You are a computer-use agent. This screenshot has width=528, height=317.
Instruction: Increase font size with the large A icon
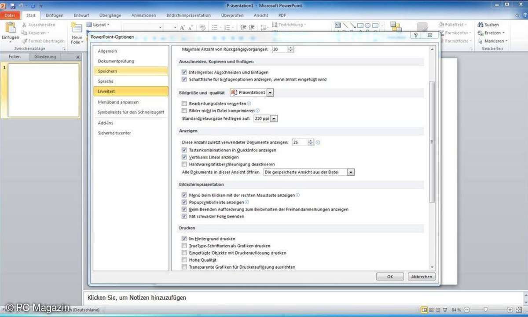(182, 27)
